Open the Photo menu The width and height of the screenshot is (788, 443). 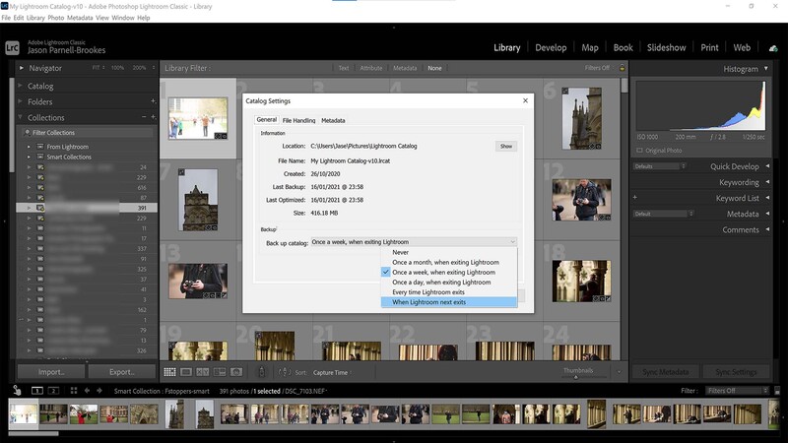(56, 18)
